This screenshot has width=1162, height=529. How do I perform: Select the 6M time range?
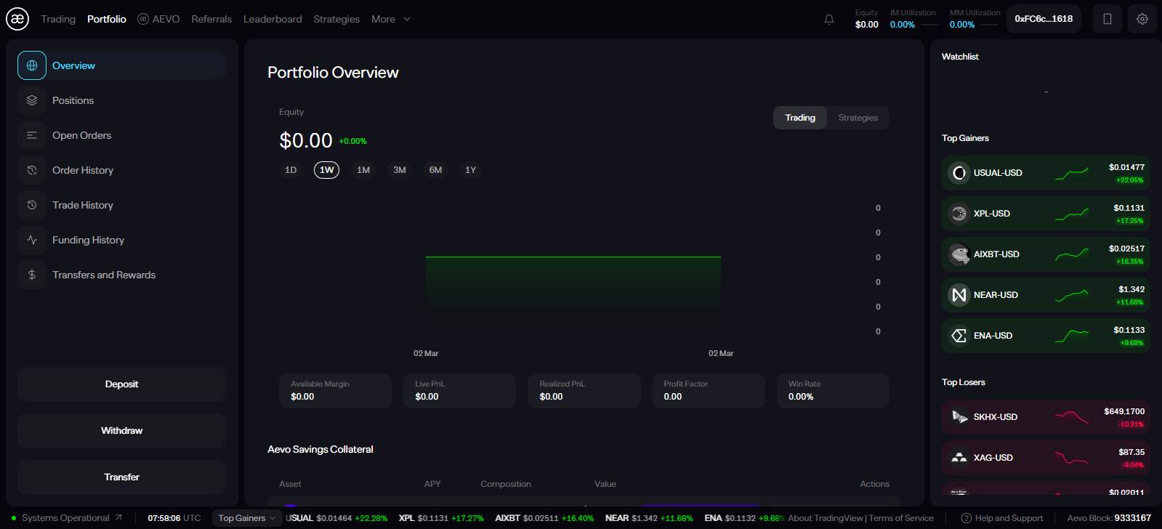tap(435, 170)
